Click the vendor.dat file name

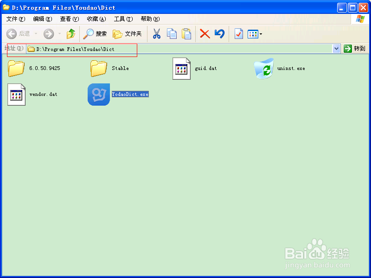click(x=43, y=95)
